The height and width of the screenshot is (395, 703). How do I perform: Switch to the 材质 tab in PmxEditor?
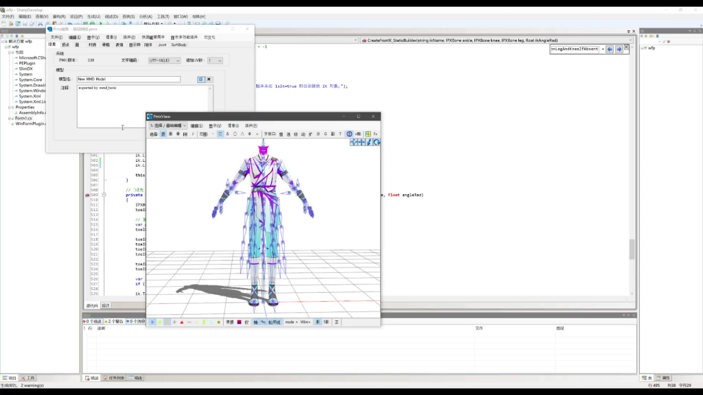point(93,45)
